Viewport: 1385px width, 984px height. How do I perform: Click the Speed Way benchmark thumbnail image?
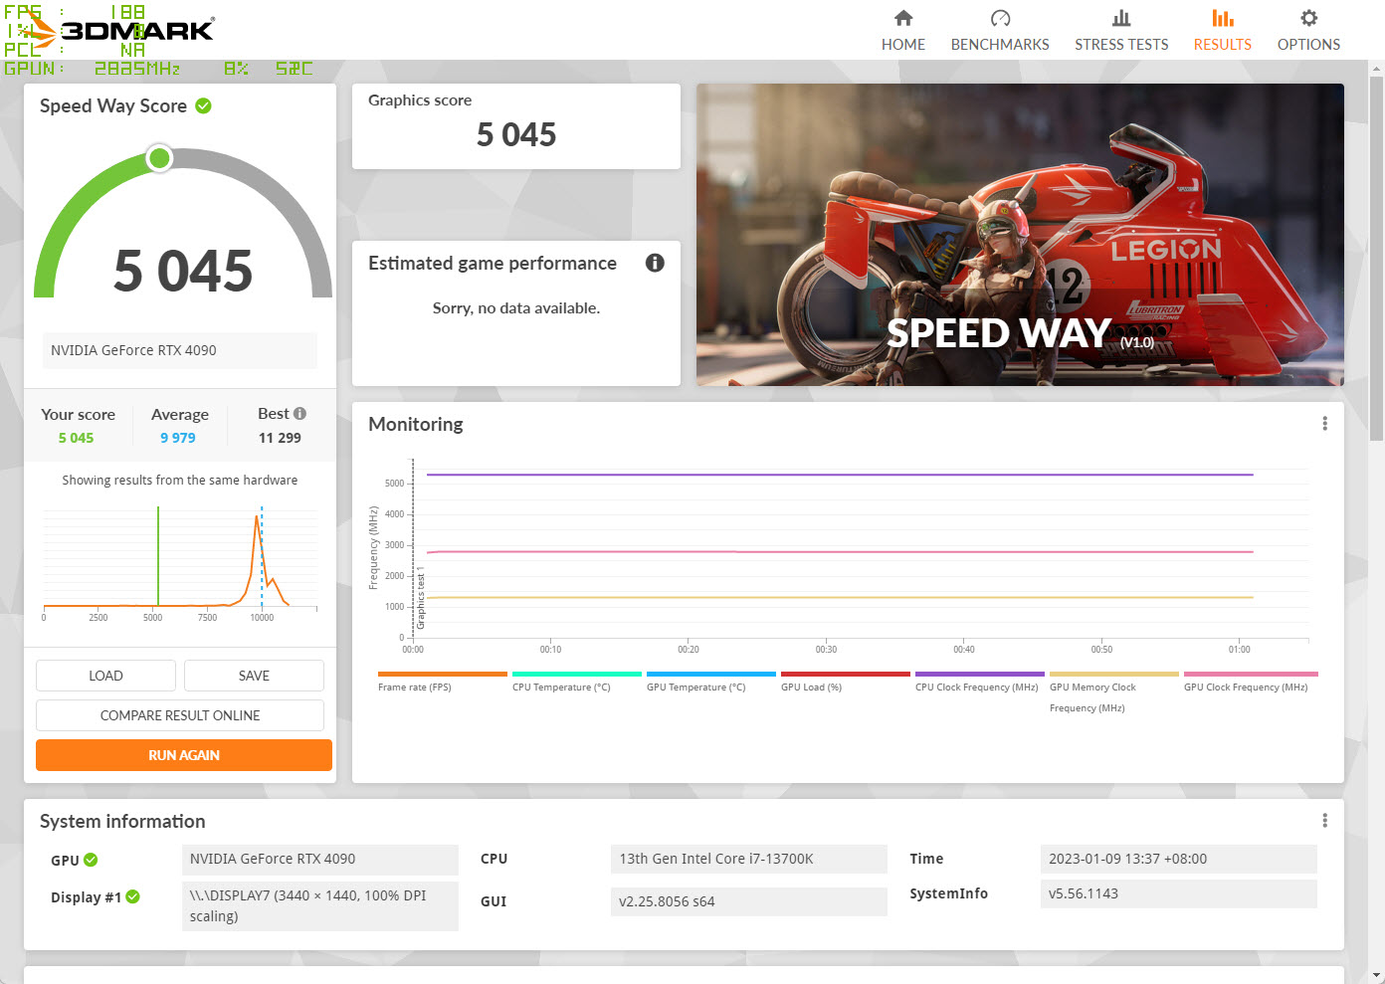tap(1020, 235)
